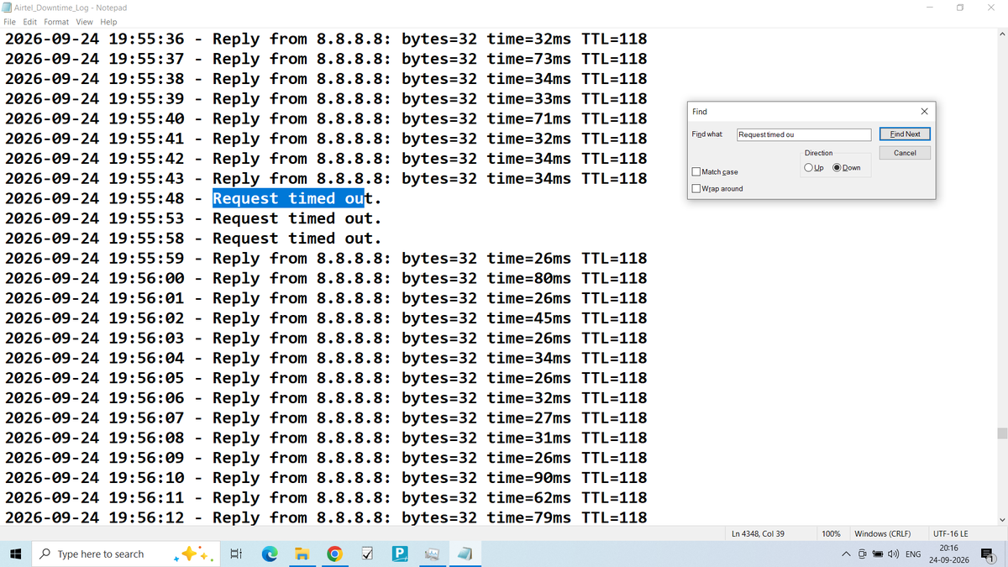
Task: Open the Windows Start menu
Action: pyautogui.click(x=15, y=554)
